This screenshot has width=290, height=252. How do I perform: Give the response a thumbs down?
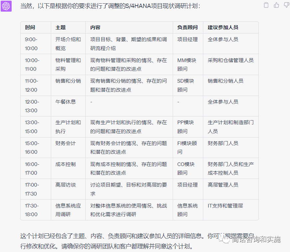pos(286,5)
